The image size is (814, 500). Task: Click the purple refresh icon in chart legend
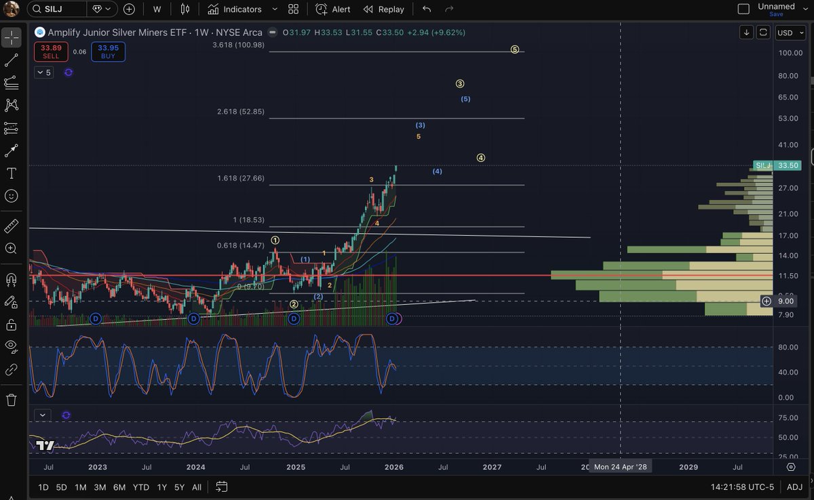click(69, 72)
